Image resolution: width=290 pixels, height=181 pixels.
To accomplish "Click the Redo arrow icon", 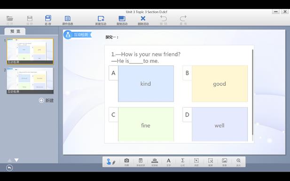I will coord(183,18).
